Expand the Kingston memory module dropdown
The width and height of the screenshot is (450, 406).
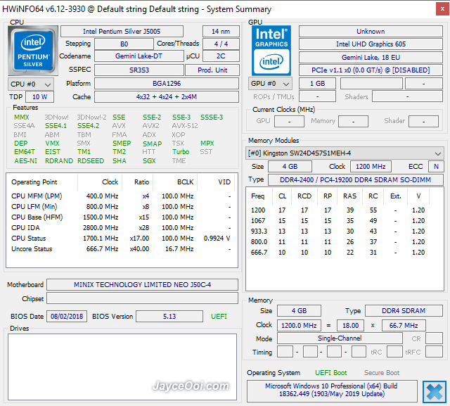tap(345, 153)
